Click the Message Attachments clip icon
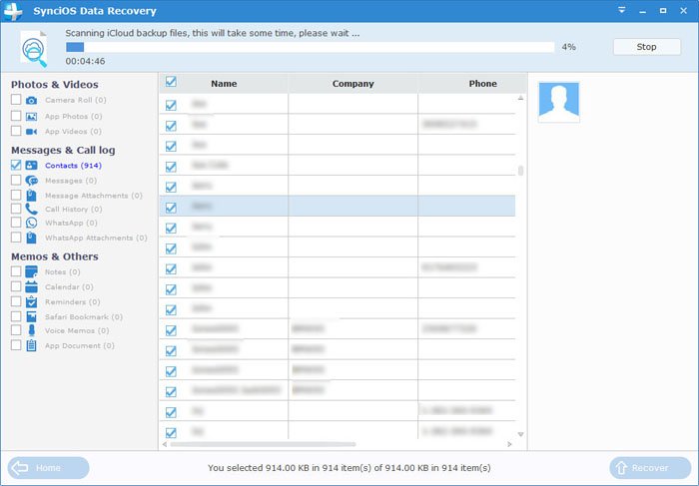Viewport: 699px width, 486px height. pos(31,196)
